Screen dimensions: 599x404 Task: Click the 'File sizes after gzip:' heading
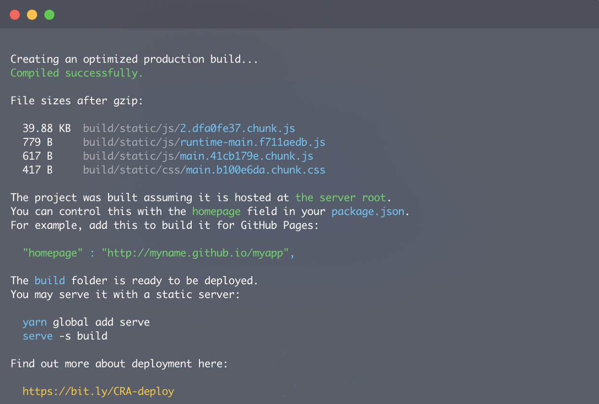click(x=77, y=101)
